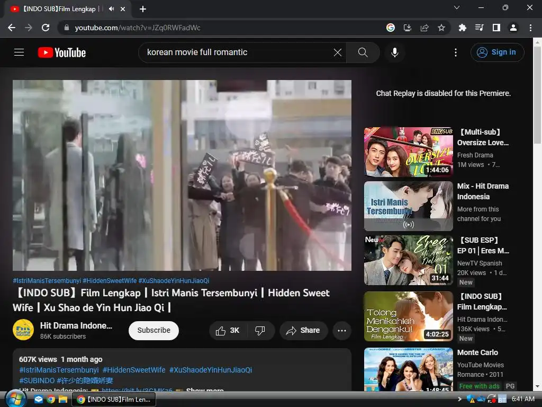Click #IstriManisTersembunyi hashtag above title
This screenshot has height=407, width=542.
tap(47, 281)
